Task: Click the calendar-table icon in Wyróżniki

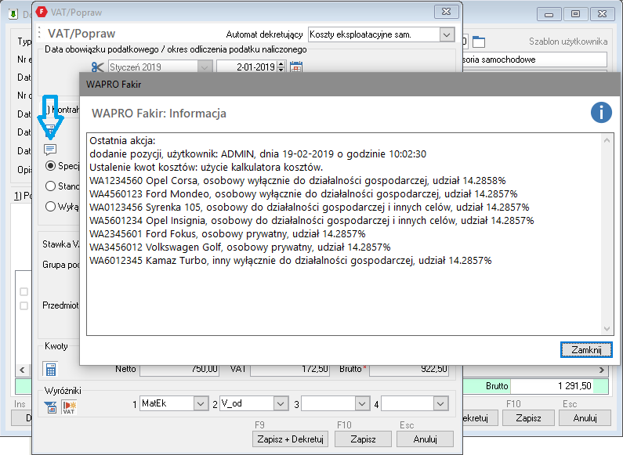Action: (x=50, y=407)
